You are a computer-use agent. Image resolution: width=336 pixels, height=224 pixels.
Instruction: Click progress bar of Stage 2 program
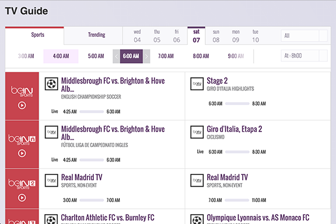tap(237, 104)
